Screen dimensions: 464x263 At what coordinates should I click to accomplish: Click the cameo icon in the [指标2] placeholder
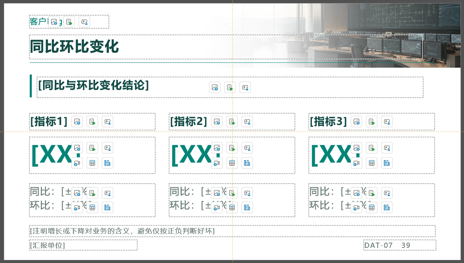click(x=247, y=121)
